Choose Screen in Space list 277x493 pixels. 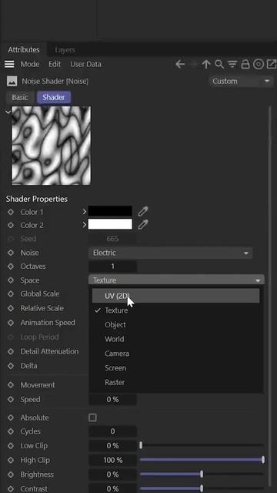pos(176,368)
